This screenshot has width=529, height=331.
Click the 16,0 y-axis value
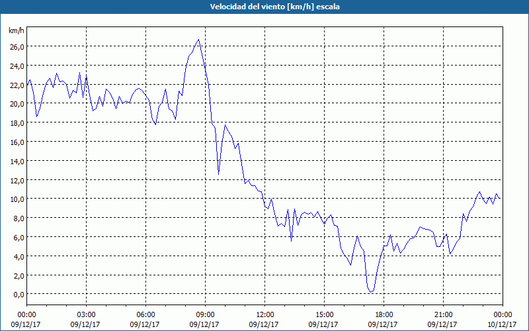pos(17,142)
